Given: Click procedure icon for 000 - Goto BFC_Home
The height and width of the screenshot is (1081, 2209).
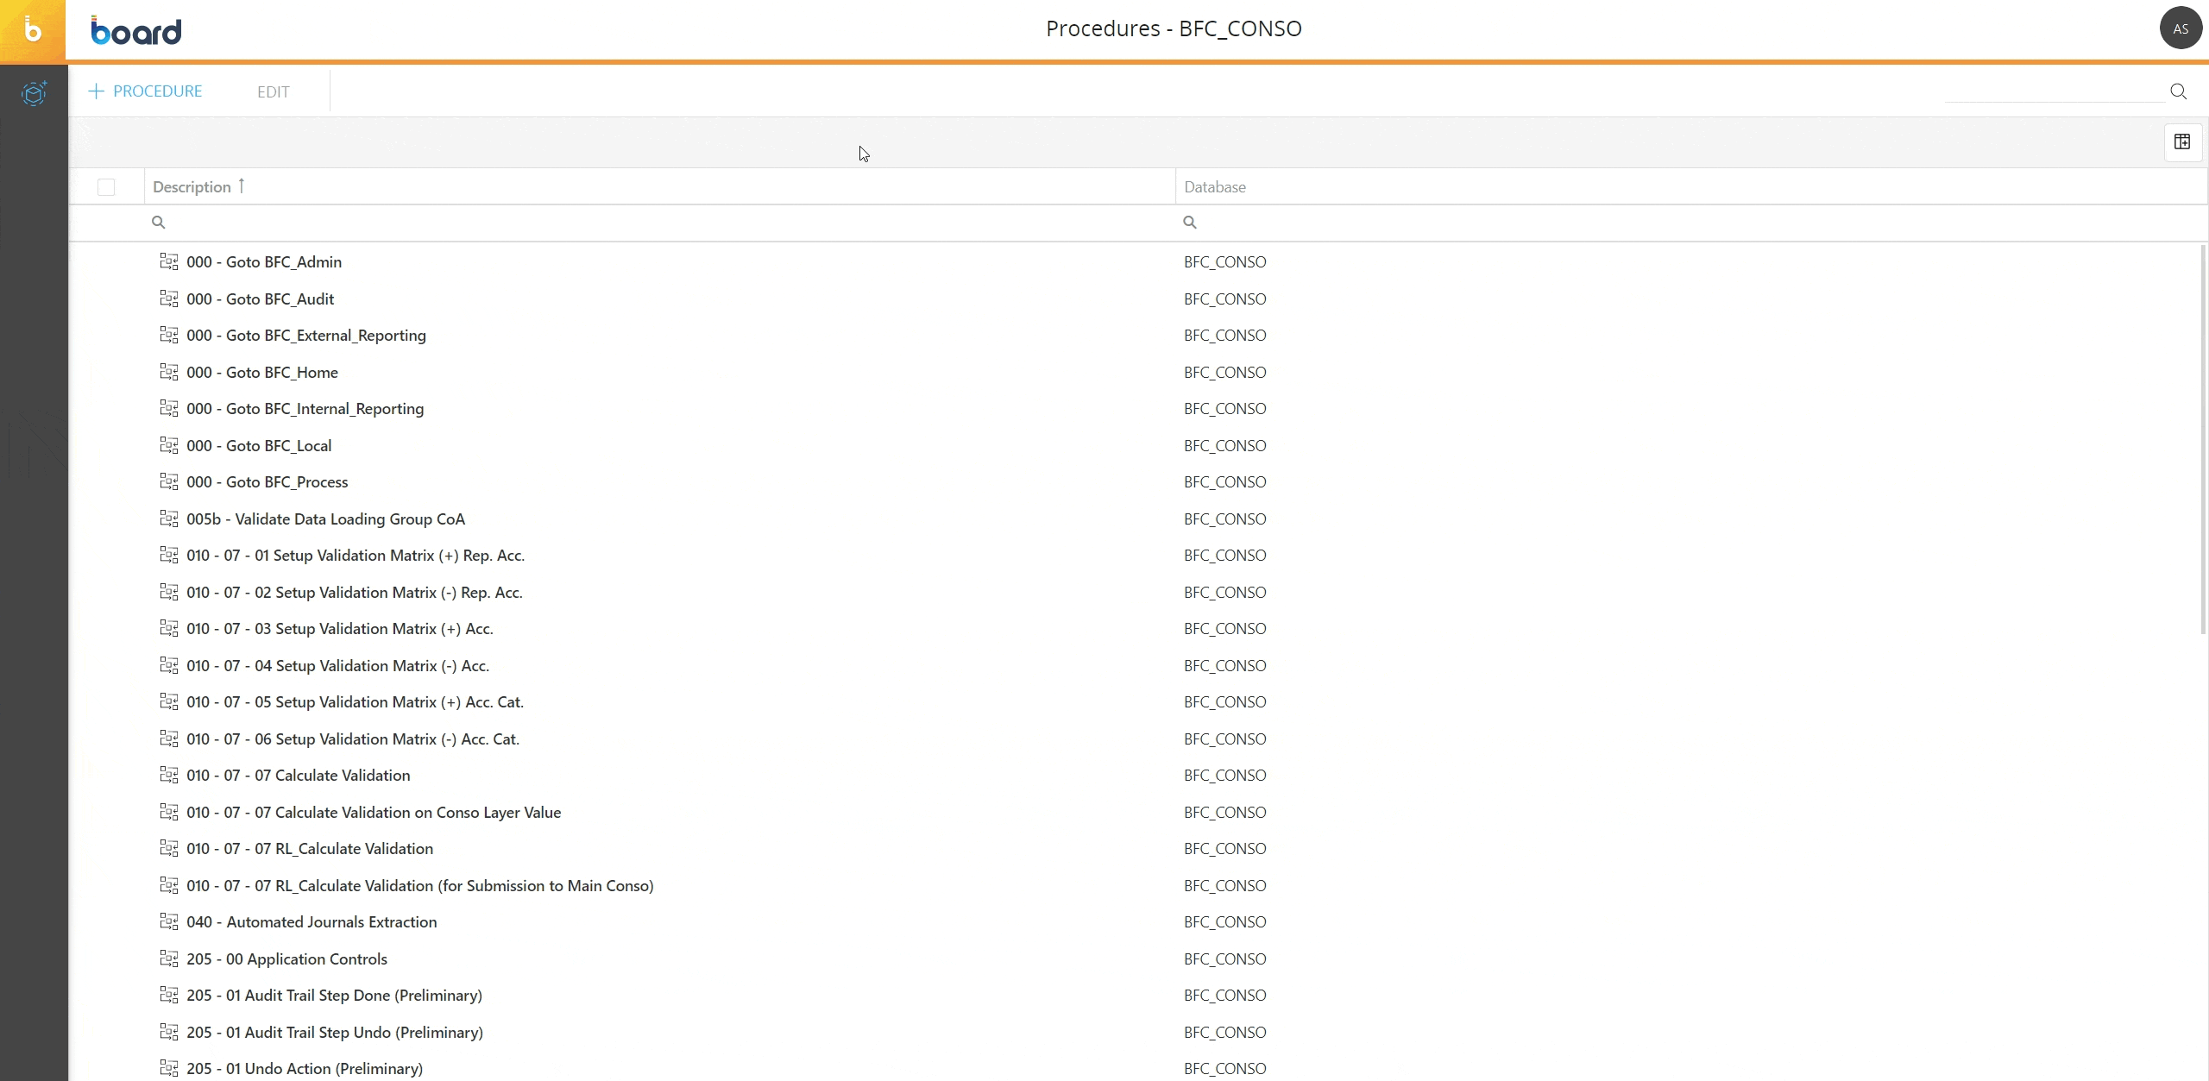Looking at the screenshot, I should (x=169, y=372).
